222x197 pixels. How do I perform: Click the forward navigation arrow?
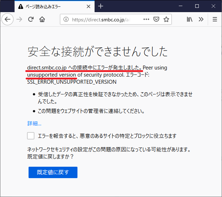[19, 19]
